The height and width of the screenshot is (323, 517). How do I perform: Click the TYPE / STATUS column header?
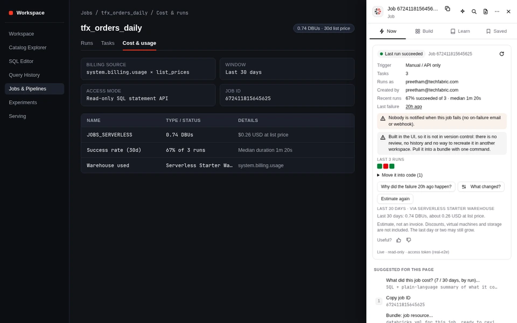183,120
